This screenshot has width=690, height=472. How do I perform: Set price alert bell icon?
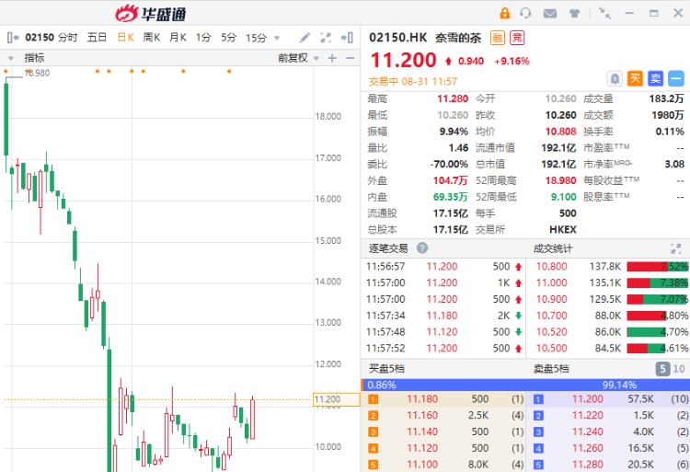615,79
